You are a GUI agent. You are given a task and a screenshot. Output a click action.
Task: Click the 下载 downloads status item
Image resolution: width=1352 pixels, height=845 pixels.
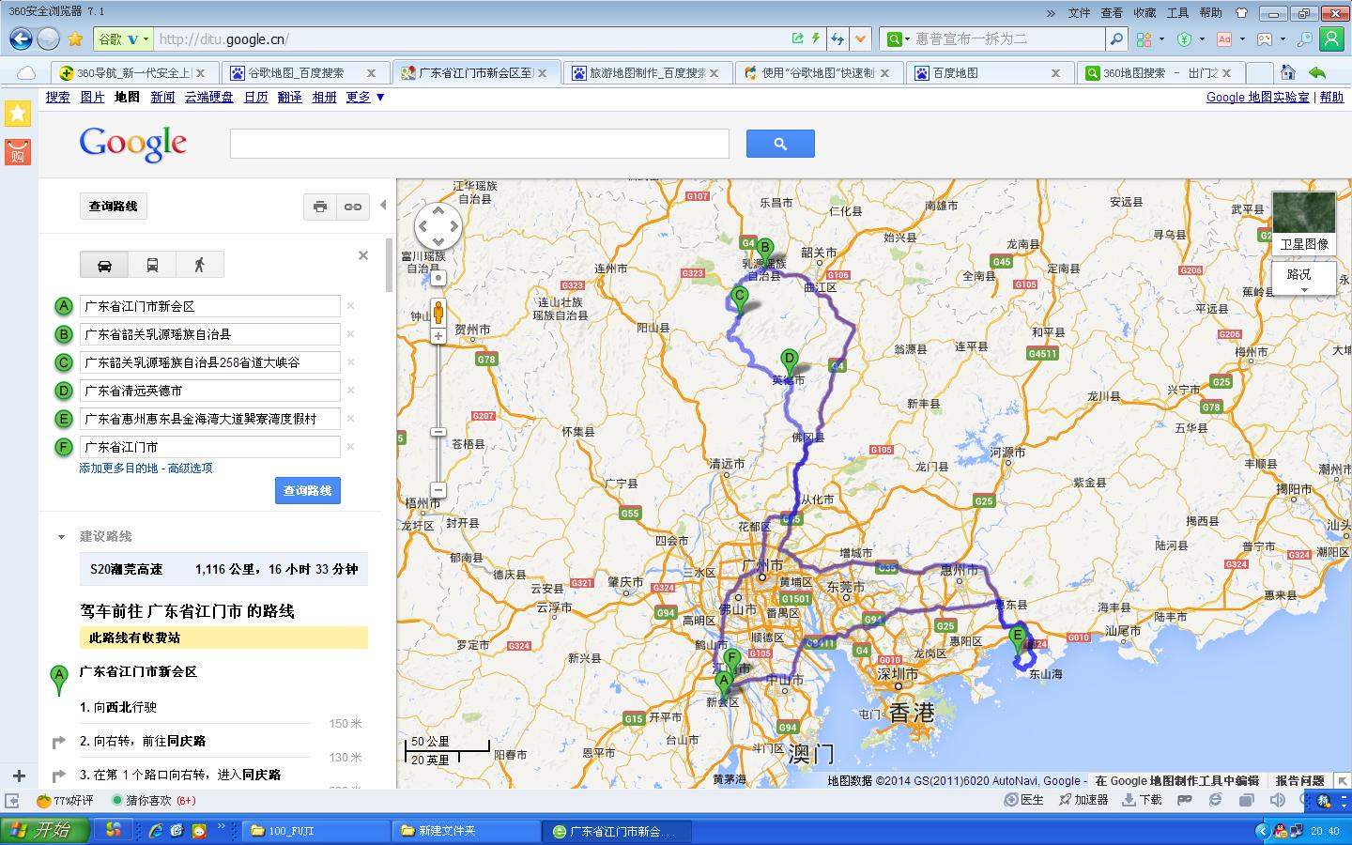click(x=1143, y=800)
